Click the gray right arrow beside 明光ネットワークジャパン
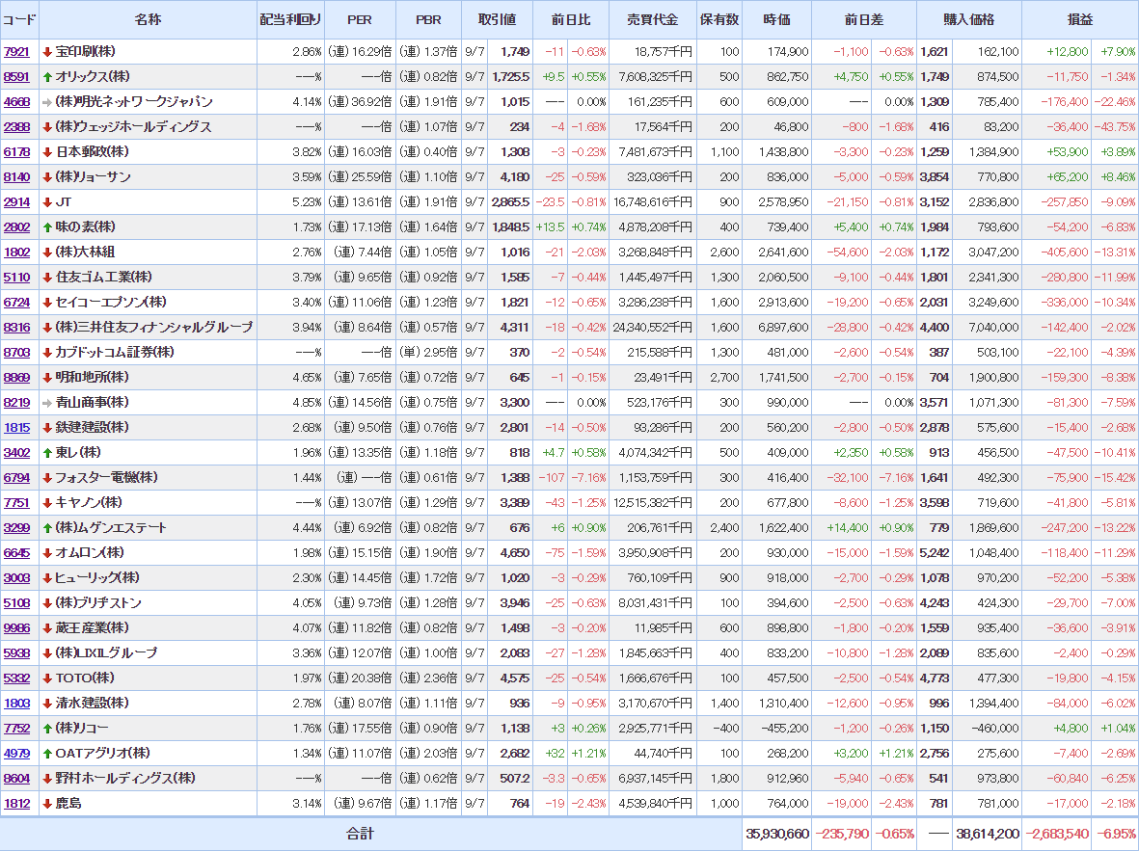Image resolution: width=1139 pixels, height=851 pixels. [47, 102]
